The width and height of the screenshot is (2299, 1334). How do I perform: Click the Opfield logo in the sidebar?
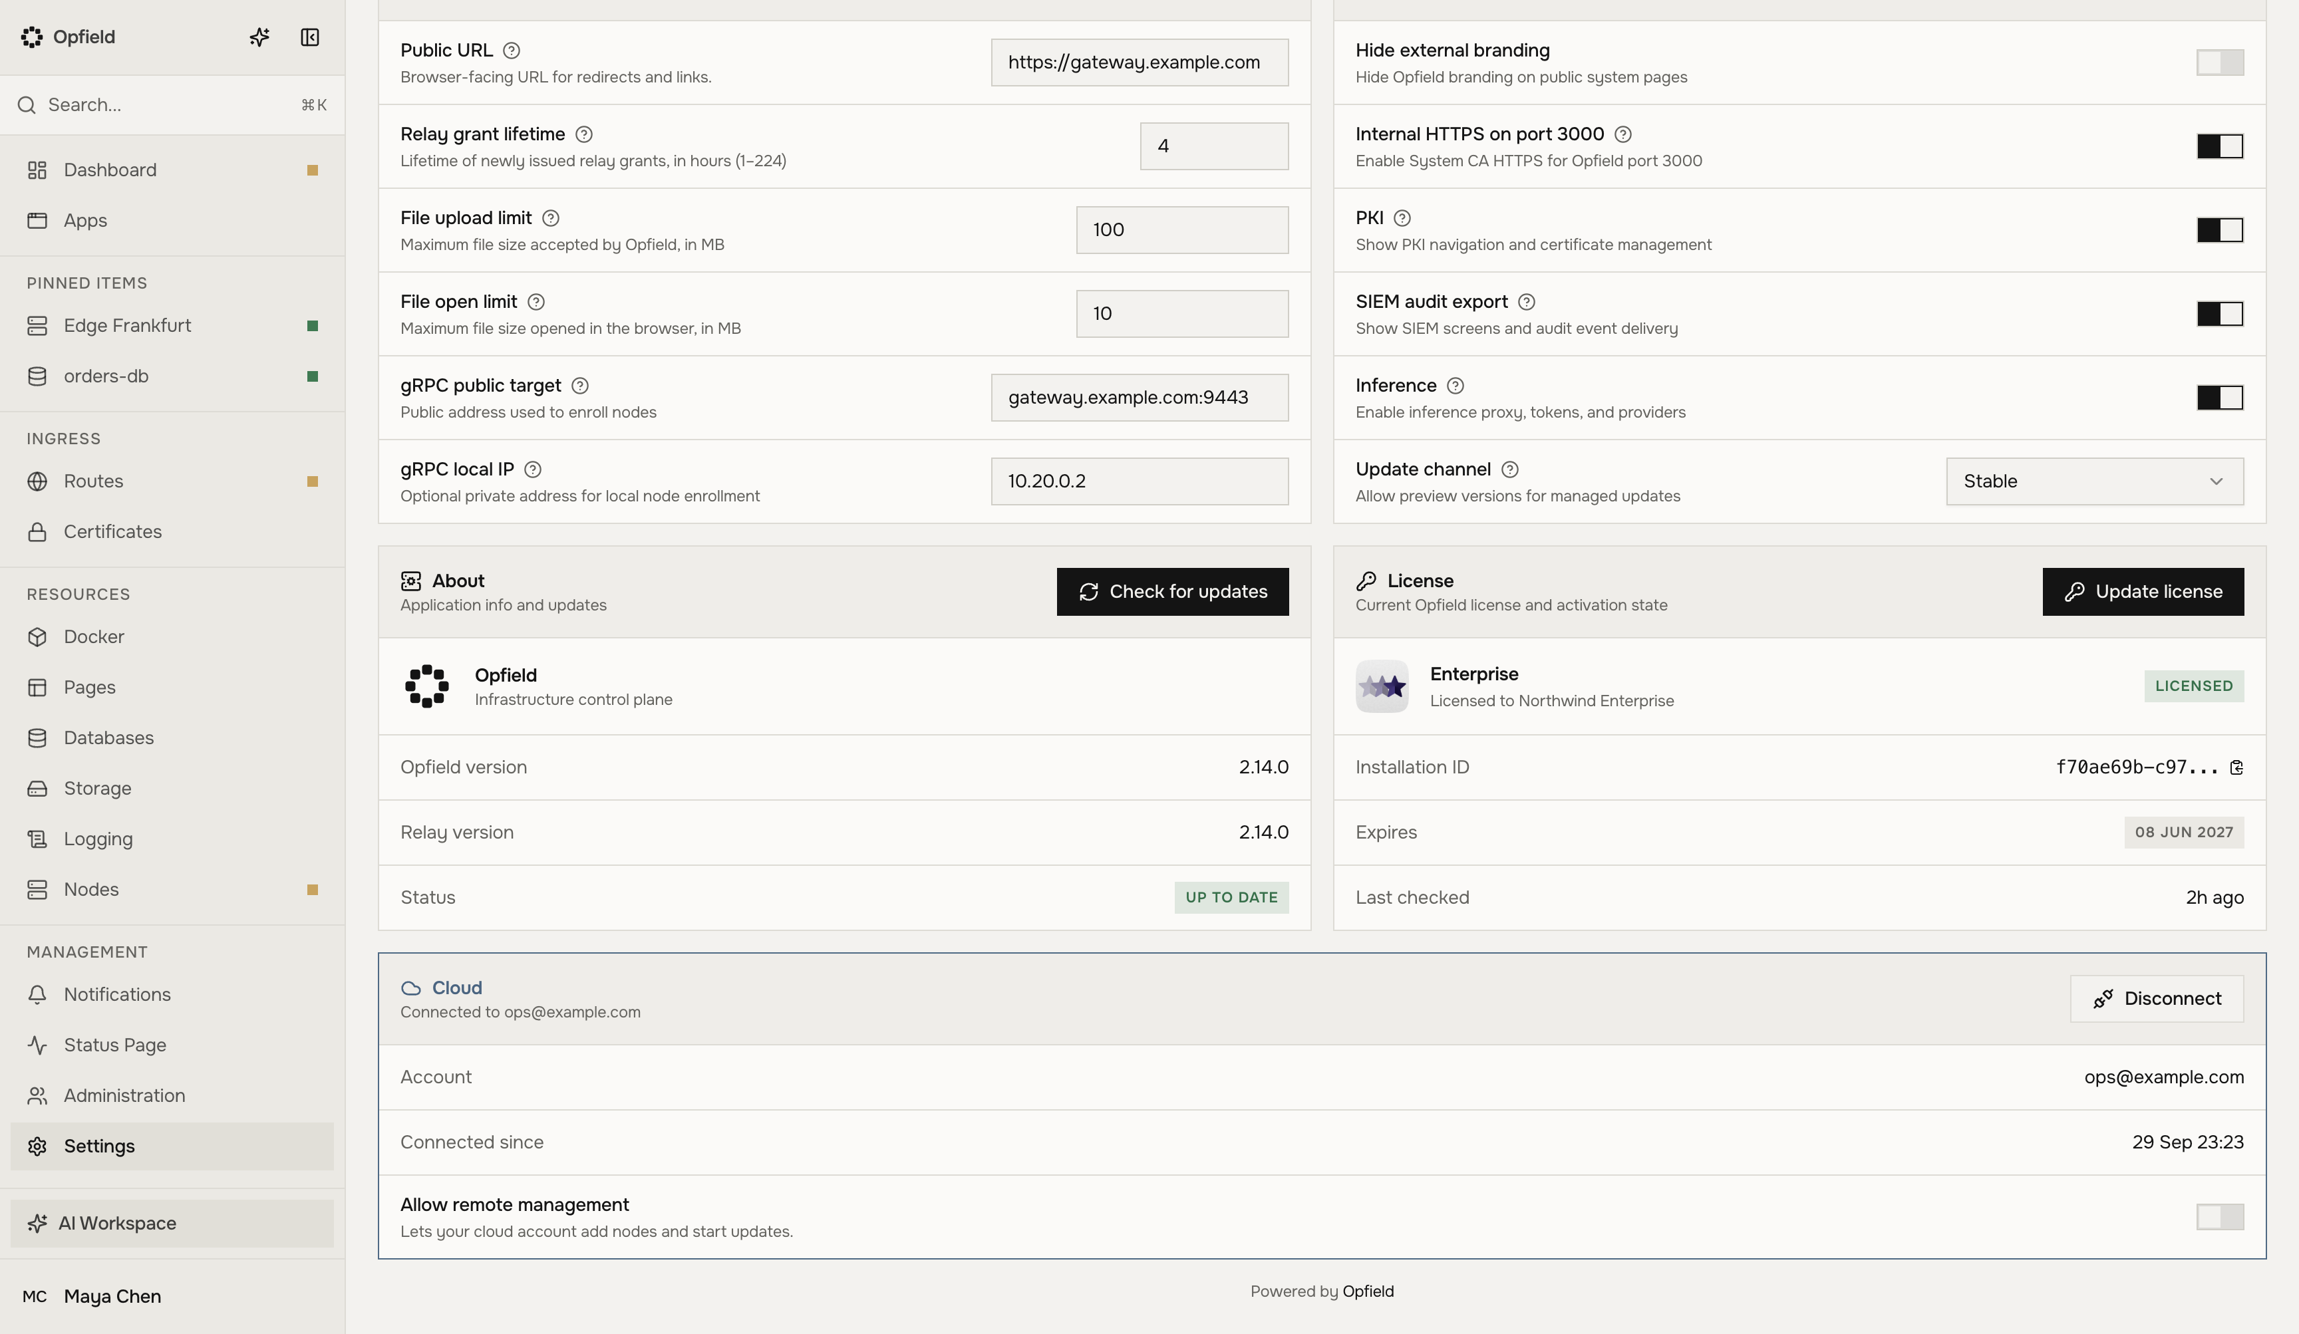click(x=32, y=37)
